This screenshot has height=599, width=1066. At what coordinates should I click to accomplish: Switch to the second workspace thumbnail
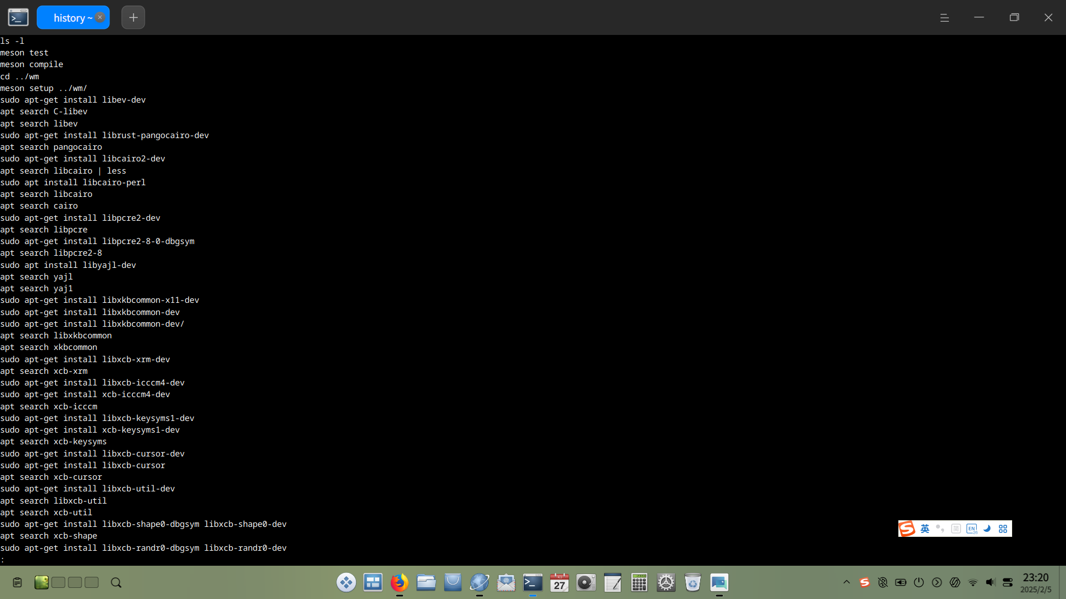pyautogui.click(x=58, y=582)
